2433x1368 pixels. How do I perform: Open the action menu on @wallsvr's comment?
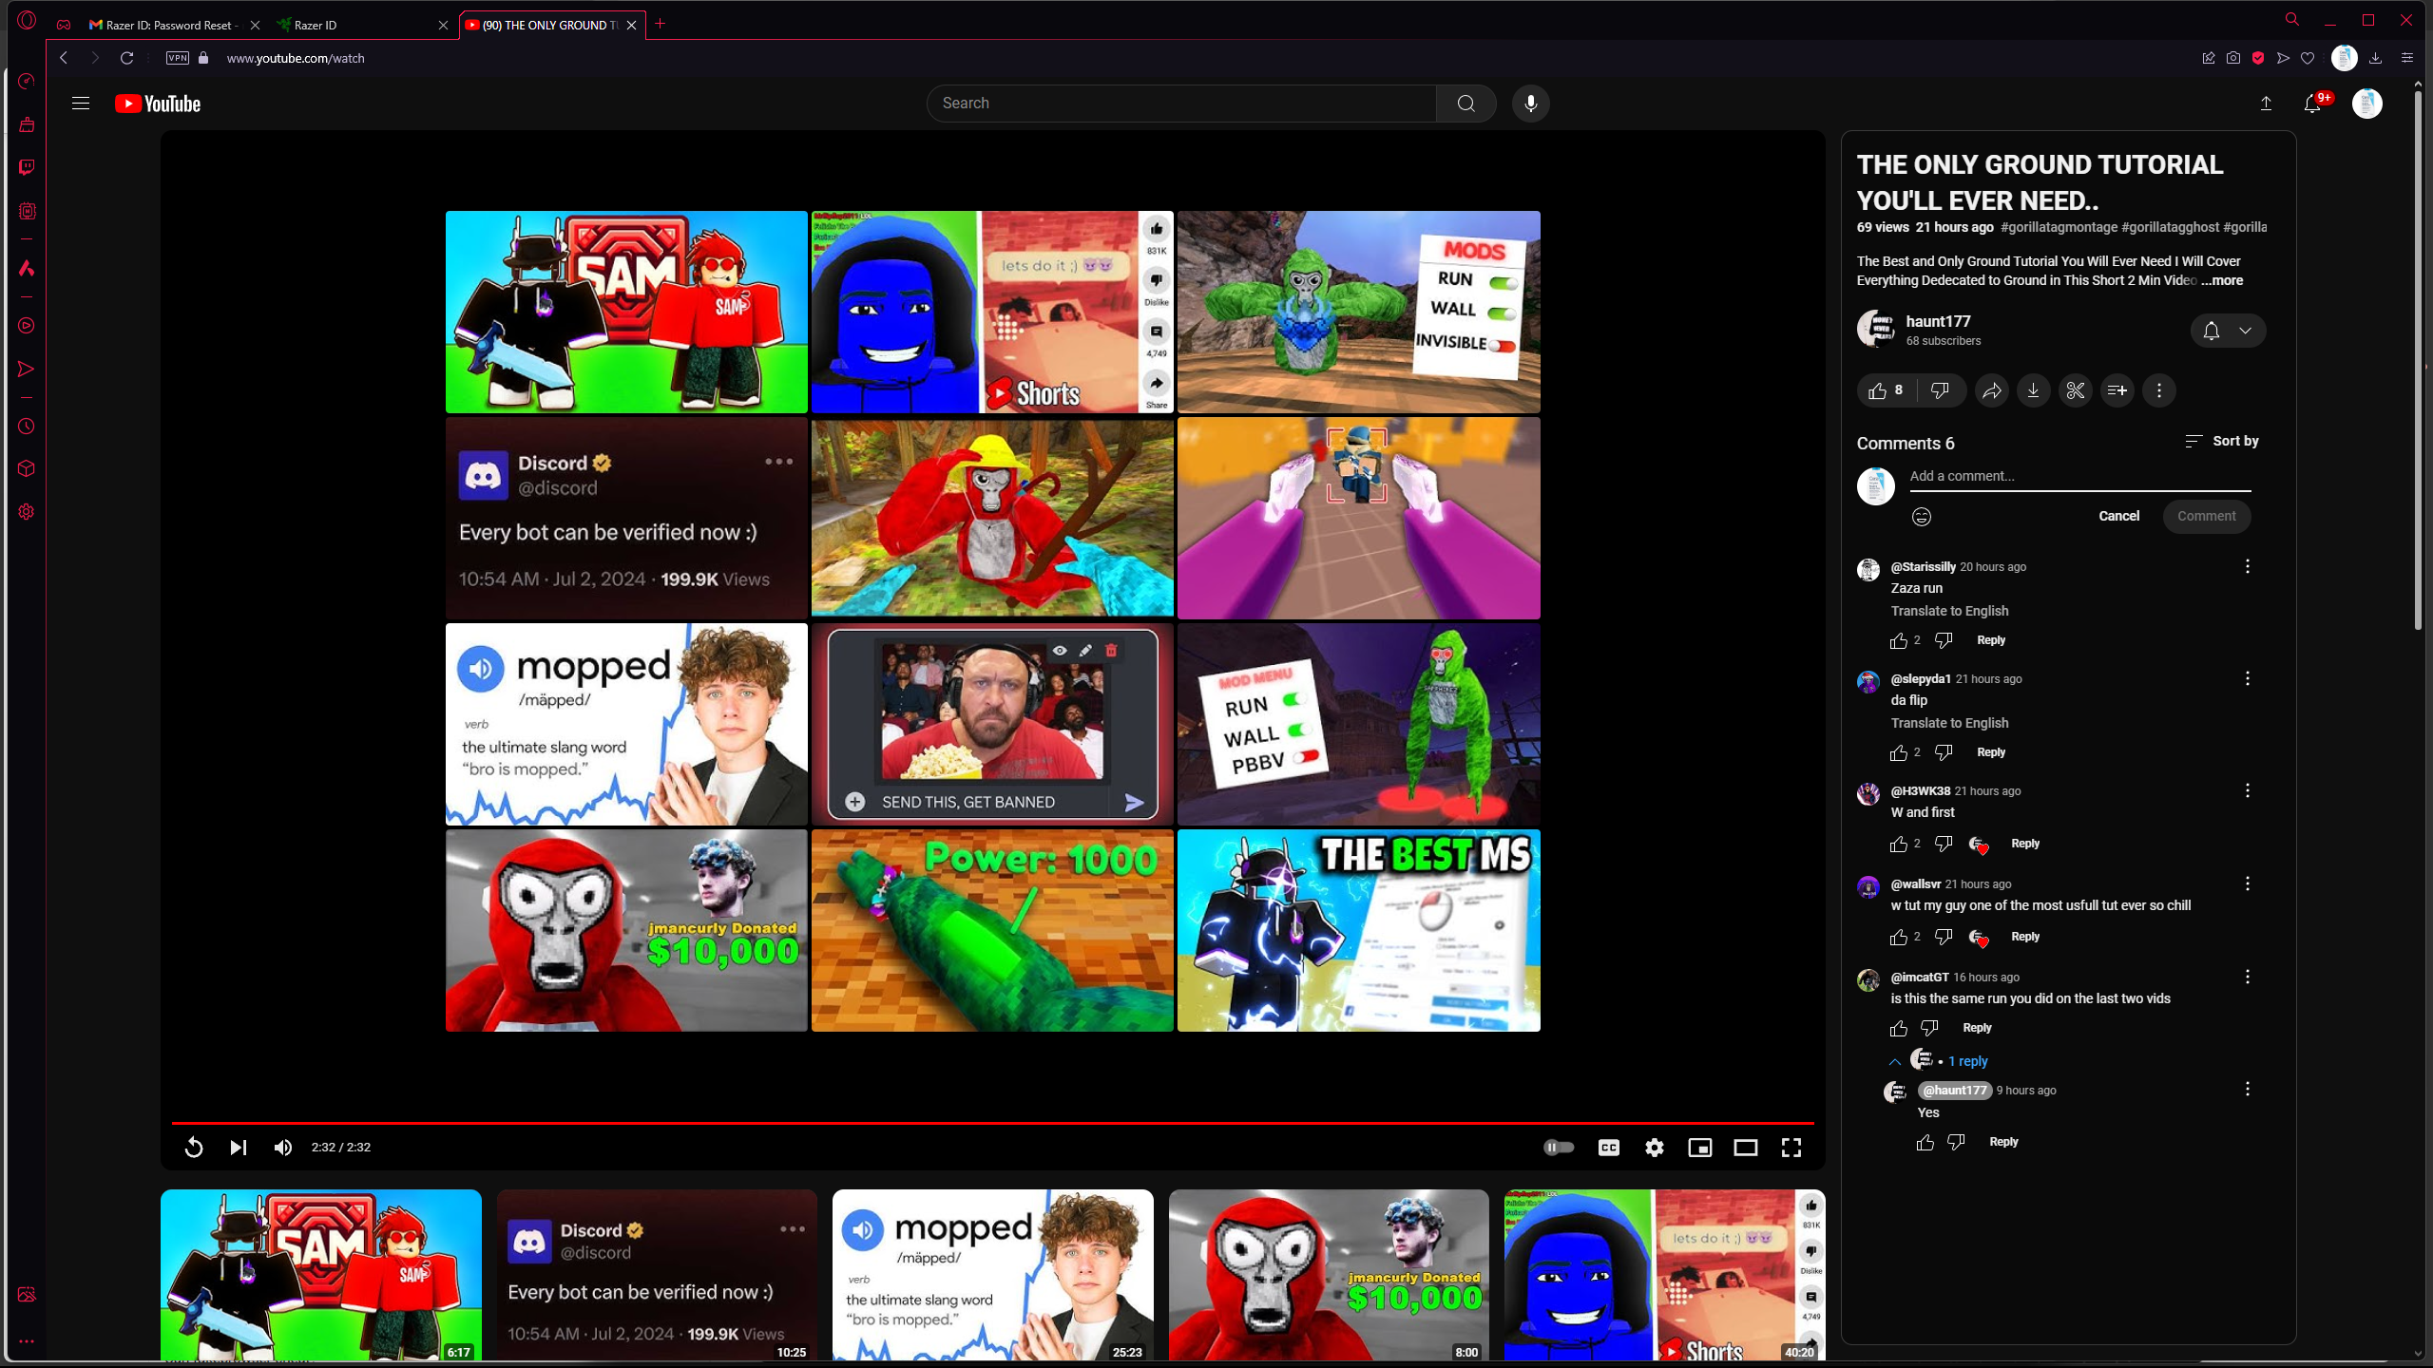click(2248, 884)
